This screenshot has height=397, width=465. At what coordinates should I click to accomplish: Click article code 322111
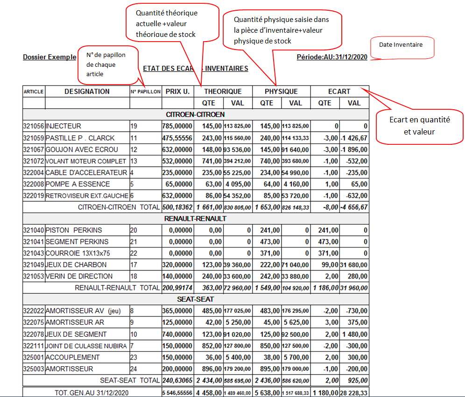click(x=34, y=346)
